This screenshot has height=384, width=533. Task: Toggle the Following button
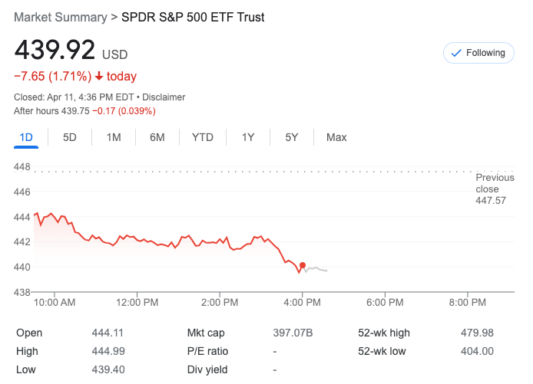[x=478, y=53]
